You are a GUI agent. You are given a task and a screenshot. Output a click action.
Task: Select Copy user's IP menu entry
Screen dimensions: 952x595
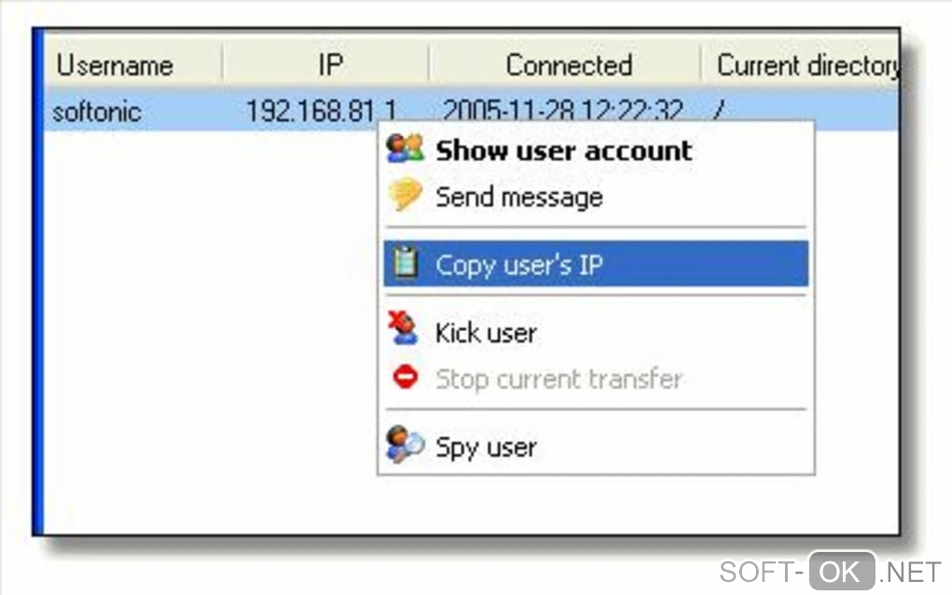tap(596, 264)
